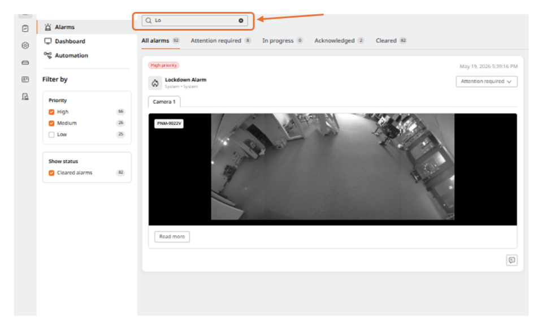Uncheck the Medium priority filter
This screenshot has height=329, width=546.
[51, 123]
